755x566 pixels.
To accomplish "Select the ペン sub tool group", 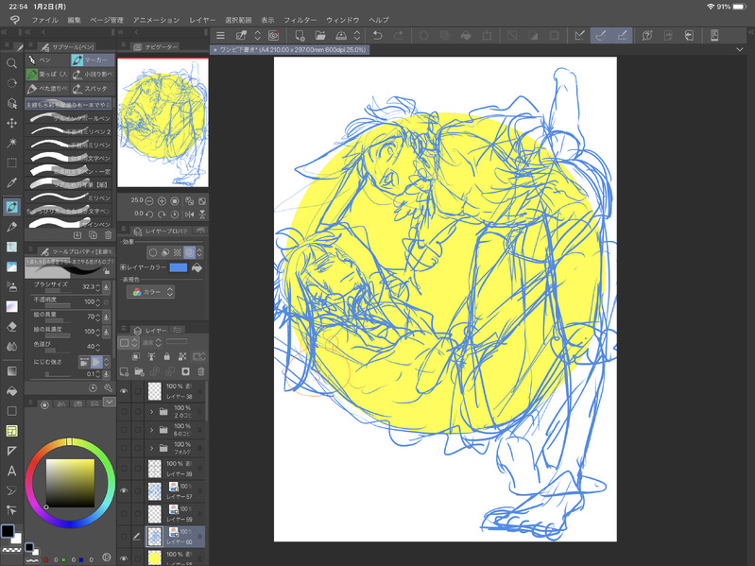I will (47, 60).
